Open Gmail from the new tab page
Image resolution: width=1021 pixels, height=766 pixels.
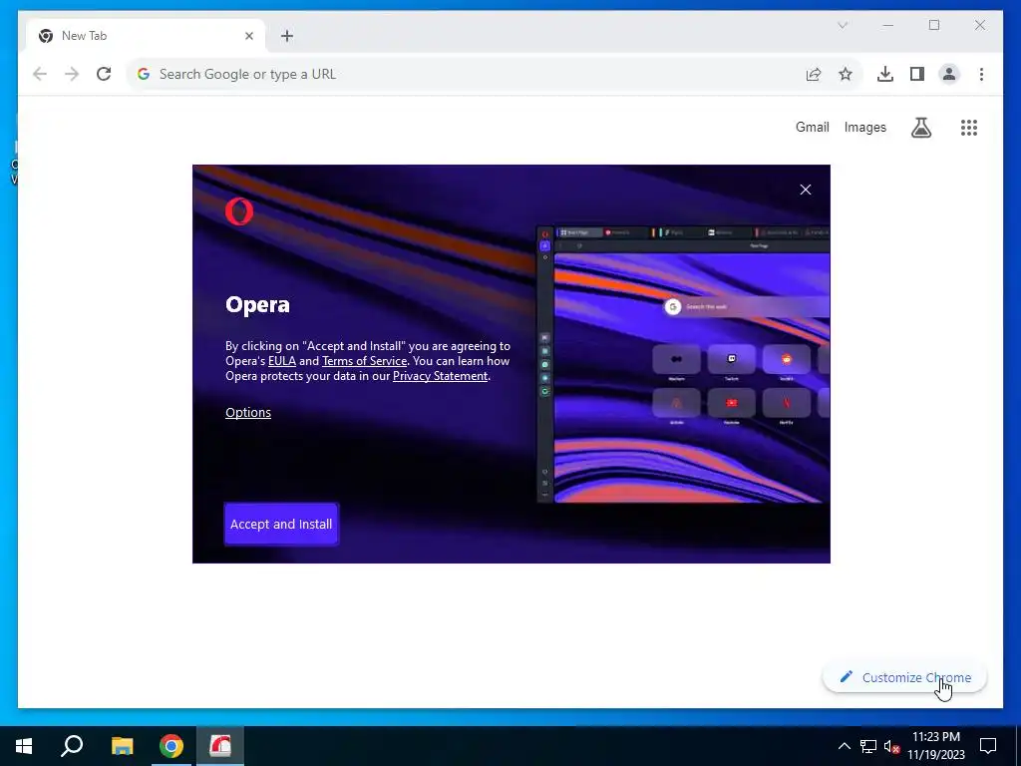pyautogui.click(x=812, y=127)
